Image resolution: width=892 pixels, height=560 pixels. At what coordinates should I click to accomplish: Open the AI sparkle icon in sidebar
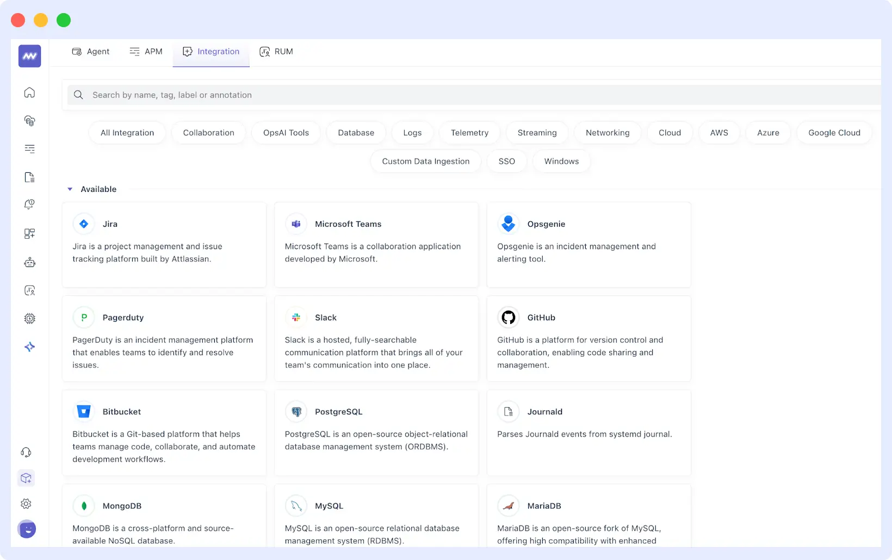tap(30, 347)
